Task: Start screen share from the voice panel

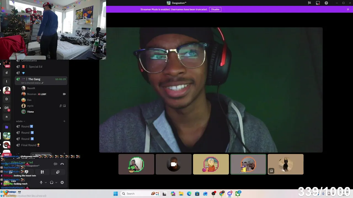Action: [26, 172]
